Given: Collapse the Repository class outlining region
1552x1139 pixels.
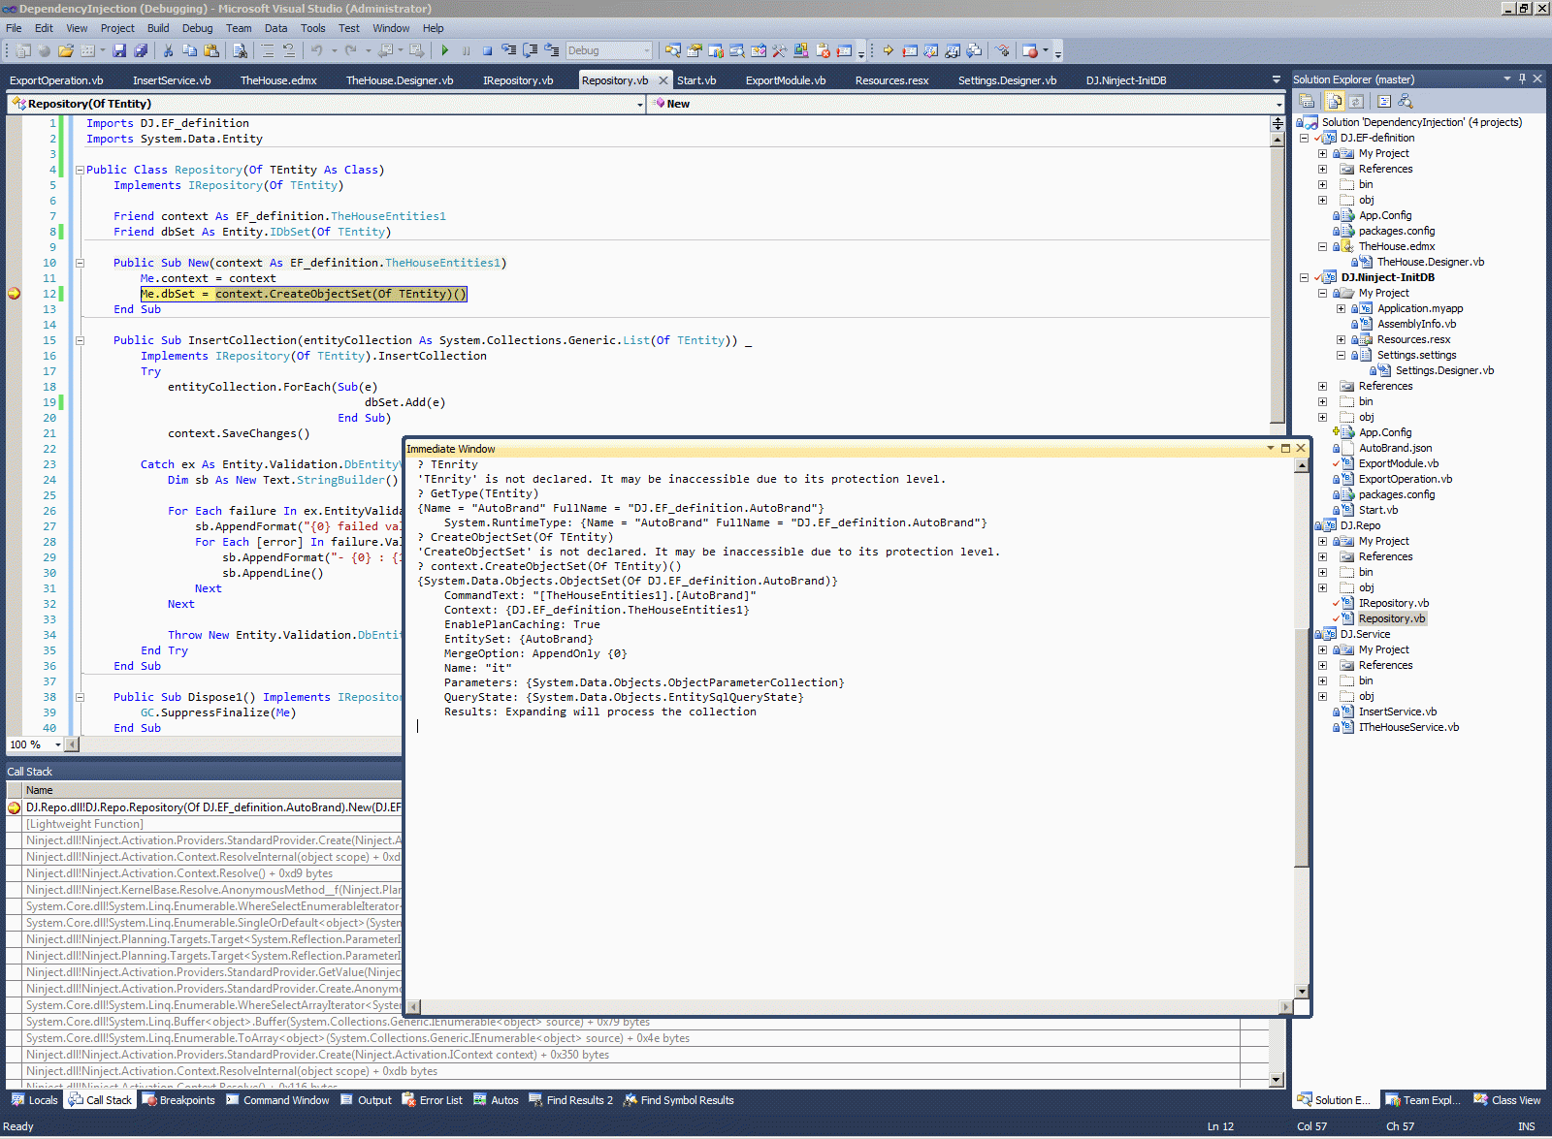Looking at the screenshot, I should [x=80, y=170].
